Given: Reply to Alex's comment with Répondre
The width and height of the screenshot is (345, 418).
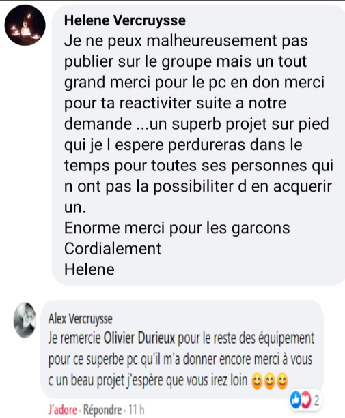Looking at the screenshot, I should click(102, 410).
